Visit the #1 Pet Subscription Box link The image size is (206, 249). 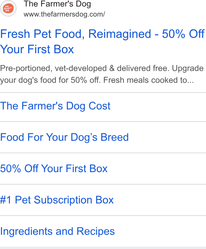tap(57, 200)
